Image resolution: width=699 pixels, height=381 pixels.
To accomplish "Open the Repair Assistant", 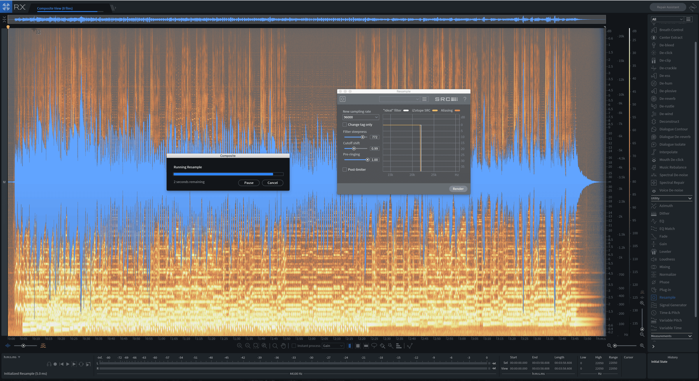I will [668, 7].
